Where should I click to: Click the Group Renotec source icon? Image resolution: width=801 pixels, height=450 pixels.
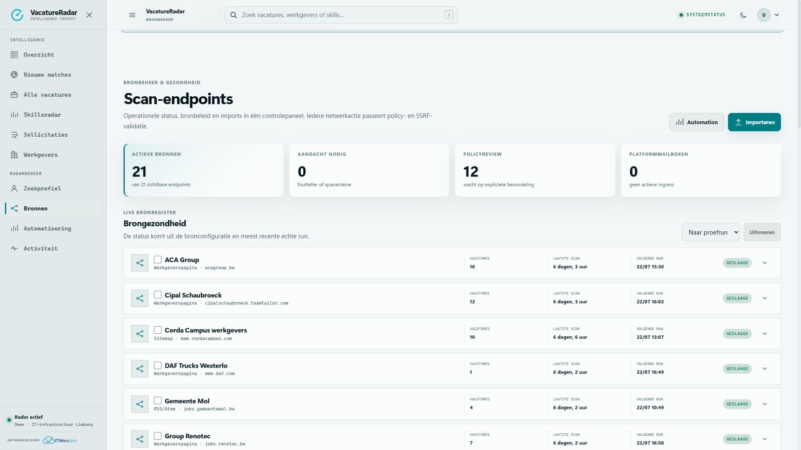140,439
